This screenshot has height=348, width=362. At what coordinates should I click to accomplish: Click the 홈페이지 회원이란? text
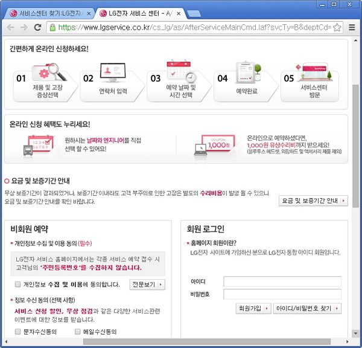214,243
